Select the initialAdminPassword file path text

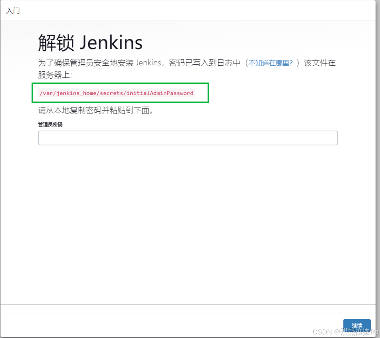[x=117, y=93]
